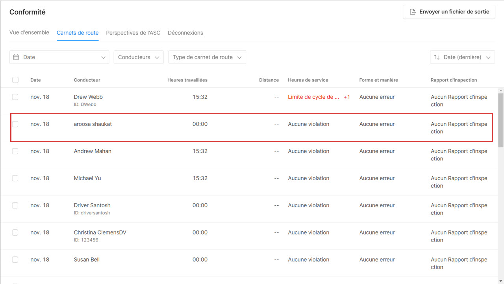Click Christina ClemensDV's Aucune erreur cell
504x284 pixels.
coord(377,232)
